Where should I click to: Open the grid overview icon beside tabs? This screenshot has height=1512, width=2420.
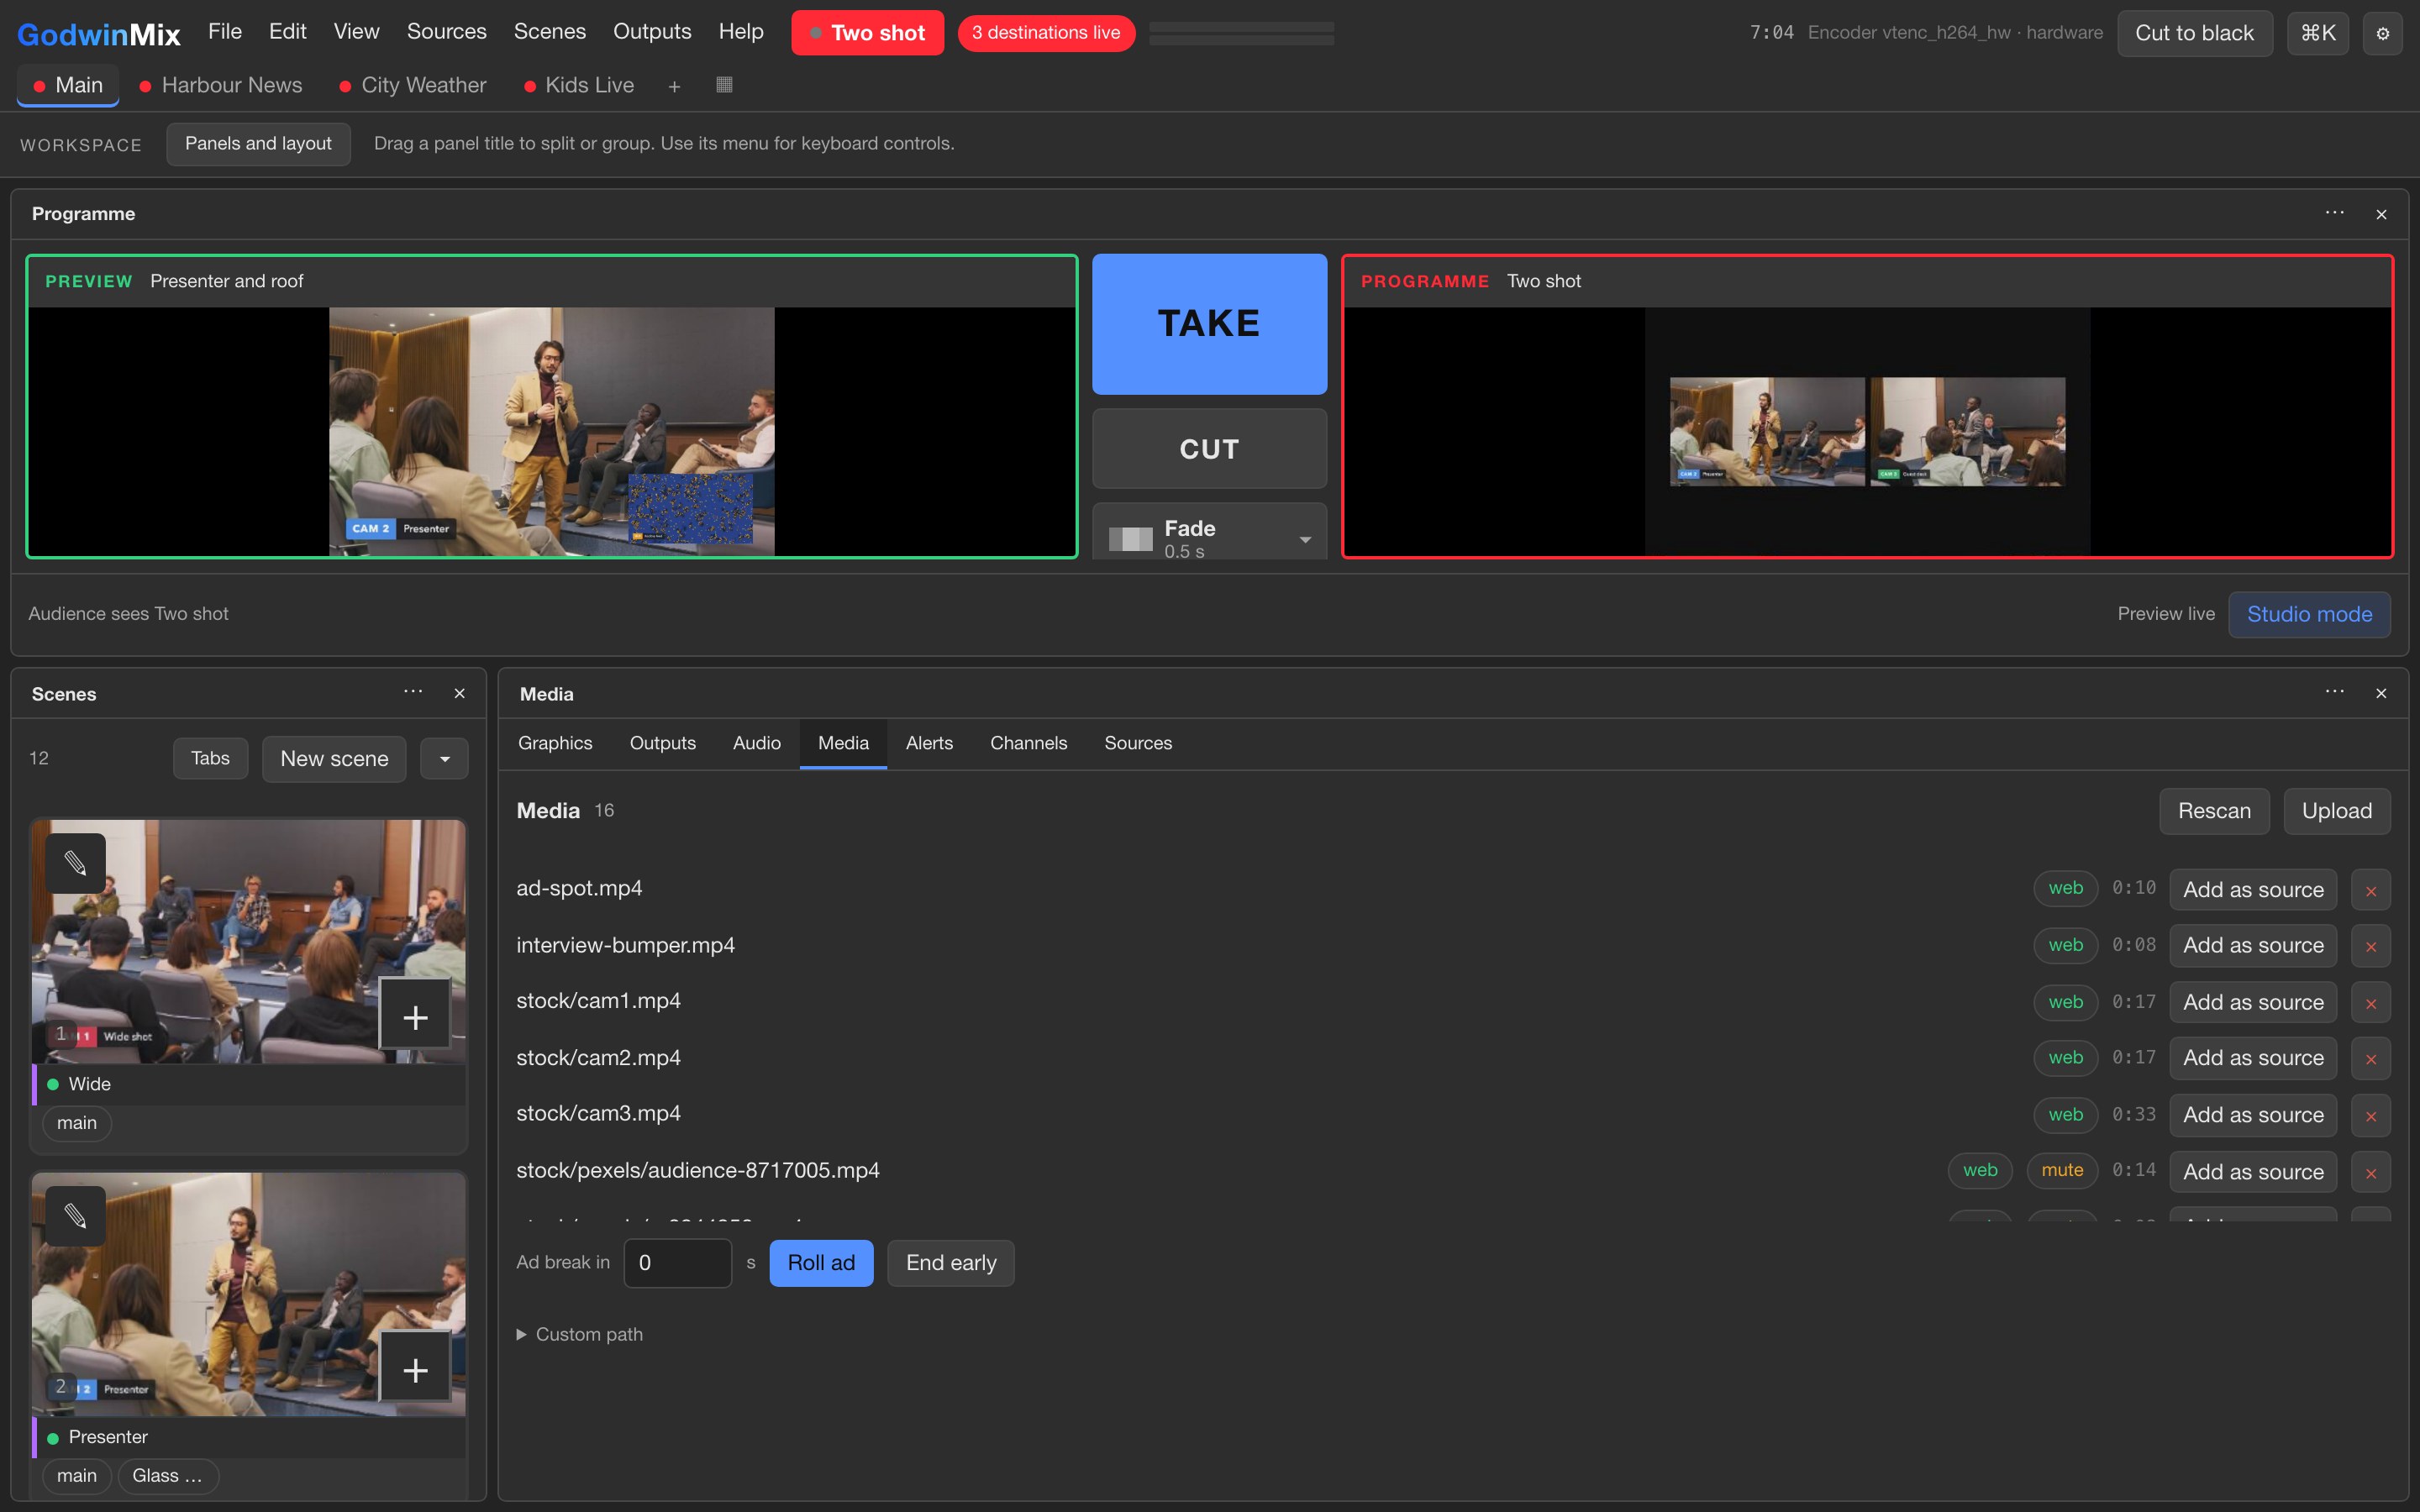click(724, 85)
